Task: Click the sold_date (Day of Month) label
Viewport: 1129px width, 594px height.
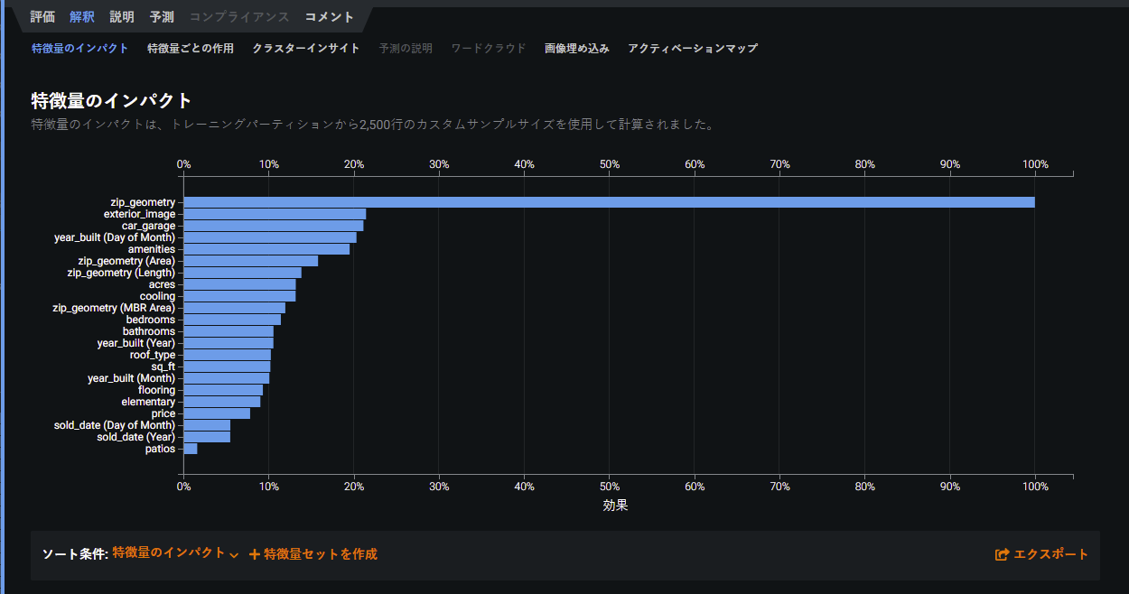Action: (x=115, y=425)
